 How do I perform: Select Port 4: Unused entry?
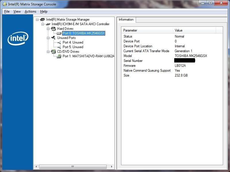click(x=73, y=42)
